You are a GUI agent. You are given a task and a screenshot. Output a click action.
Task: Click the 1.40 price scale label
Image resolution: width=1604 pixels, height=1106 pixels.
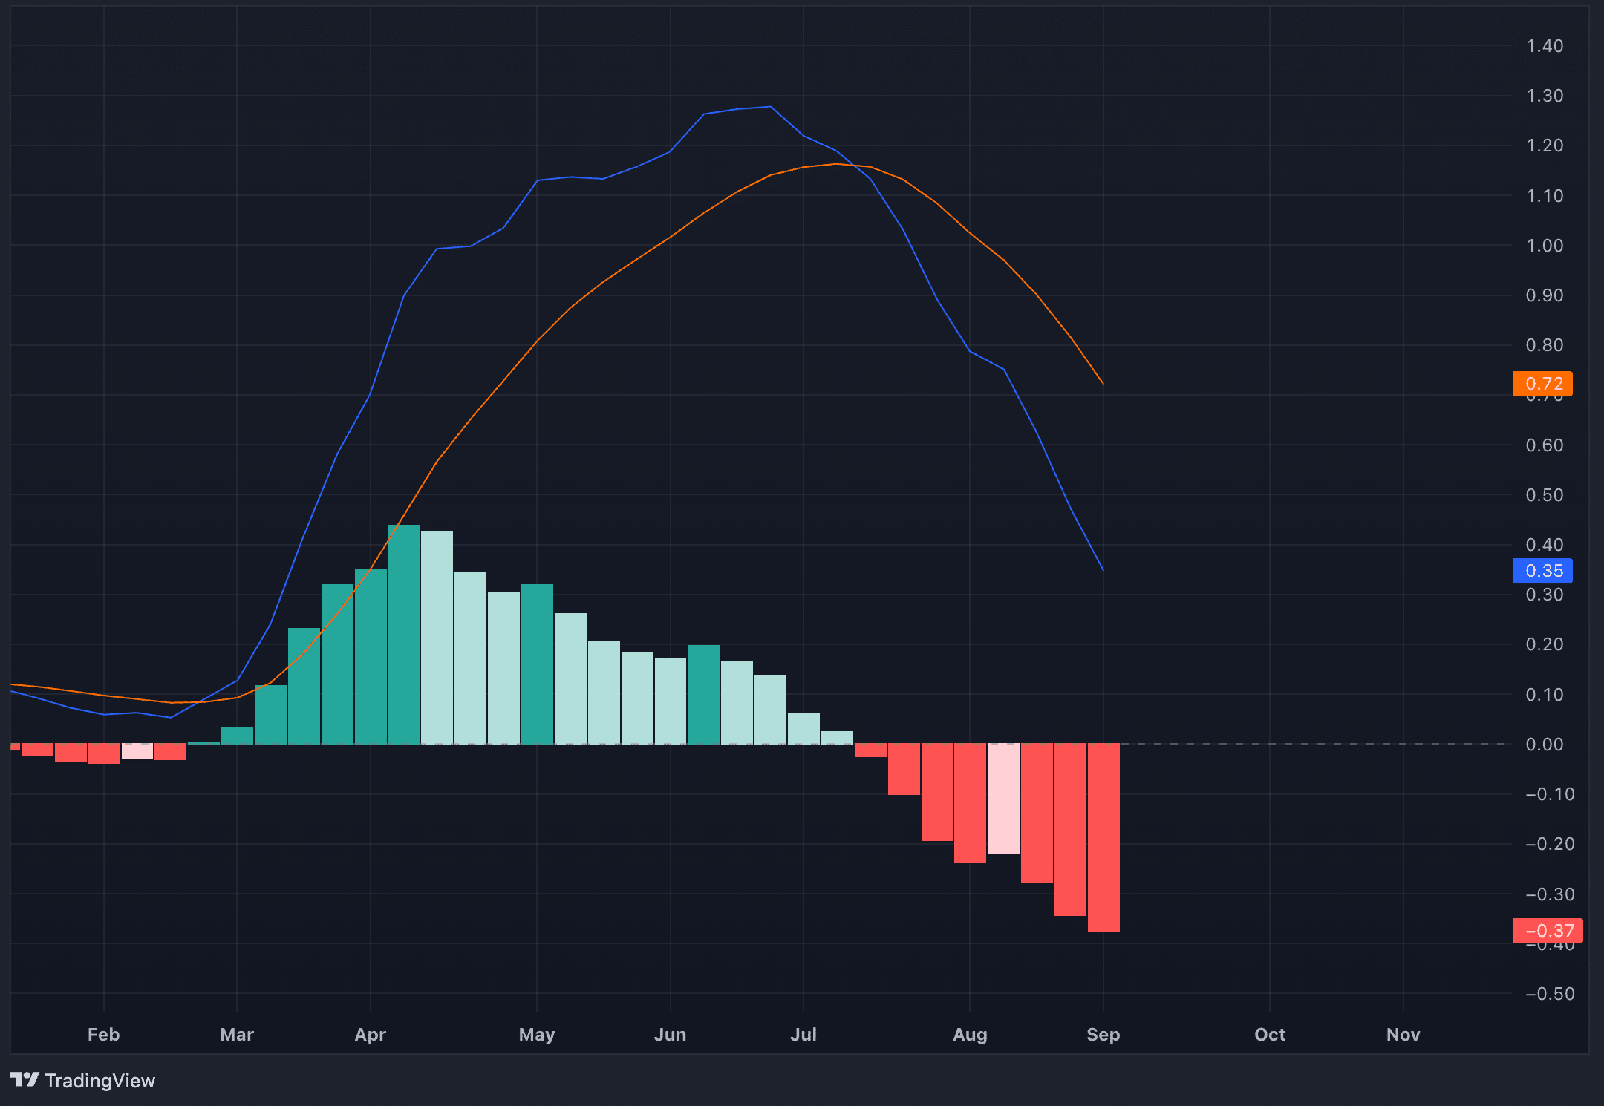point(1545,46)
